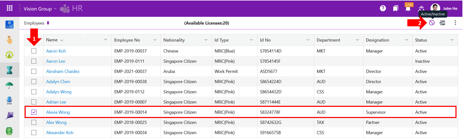
Task: Open the bookmarks icon in top bar
Action: click(x=396, y=9)
